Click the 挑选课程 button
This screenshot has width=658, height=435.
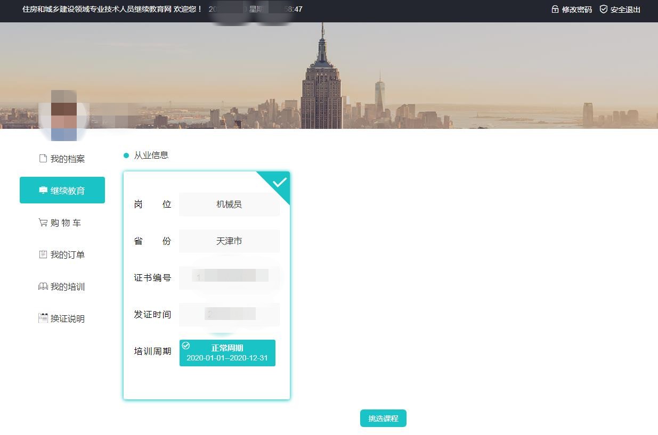point(383,418)
